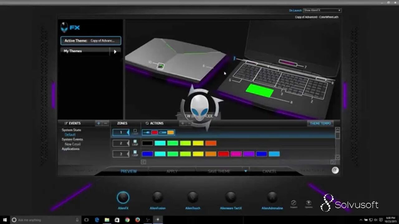Select the magenta swatch in zone 3
The width and height of the screenshot is (399, 224).
tap(236, 154)
